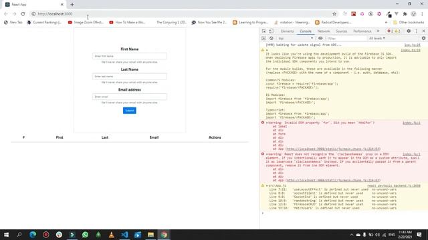Open Visual Studio Code from the taskbar
The height and width of the screenshot is (240, 428).
124,235
